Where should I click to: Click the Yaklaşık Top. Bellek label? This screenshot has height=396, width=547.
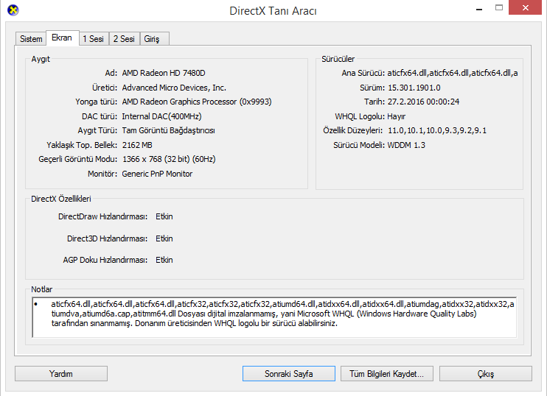coord(82,145)
